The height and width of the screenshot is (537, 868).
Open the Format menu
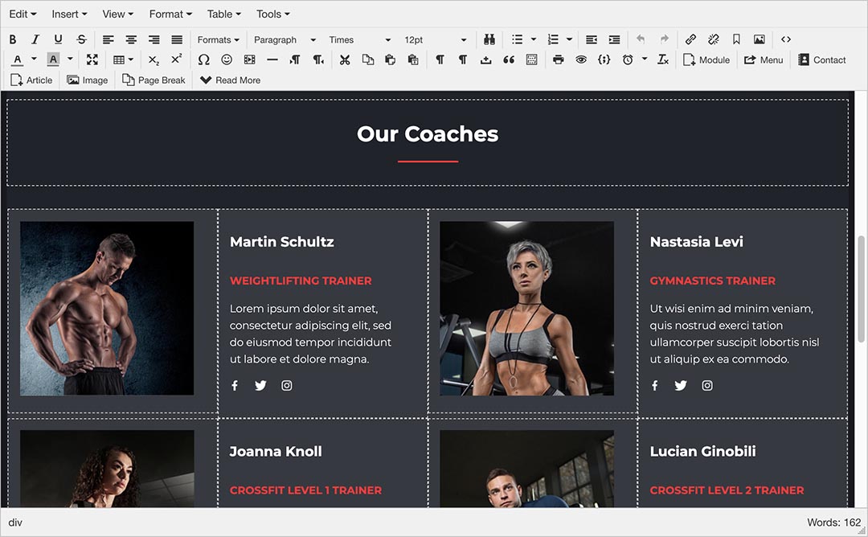pos(170,14)
